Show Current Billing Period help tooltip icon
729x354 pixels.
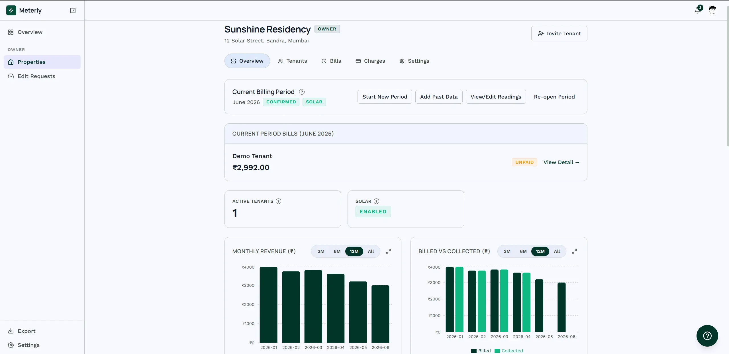[302, 92]
